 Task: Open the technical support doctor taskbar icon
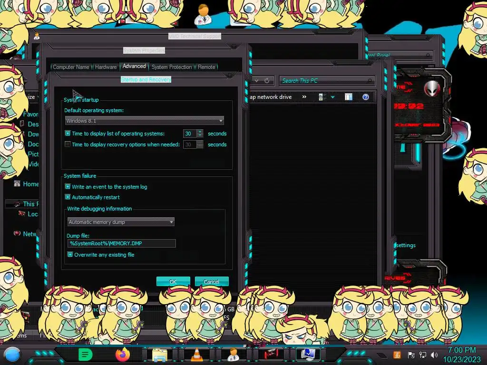[x=233, y=355]
